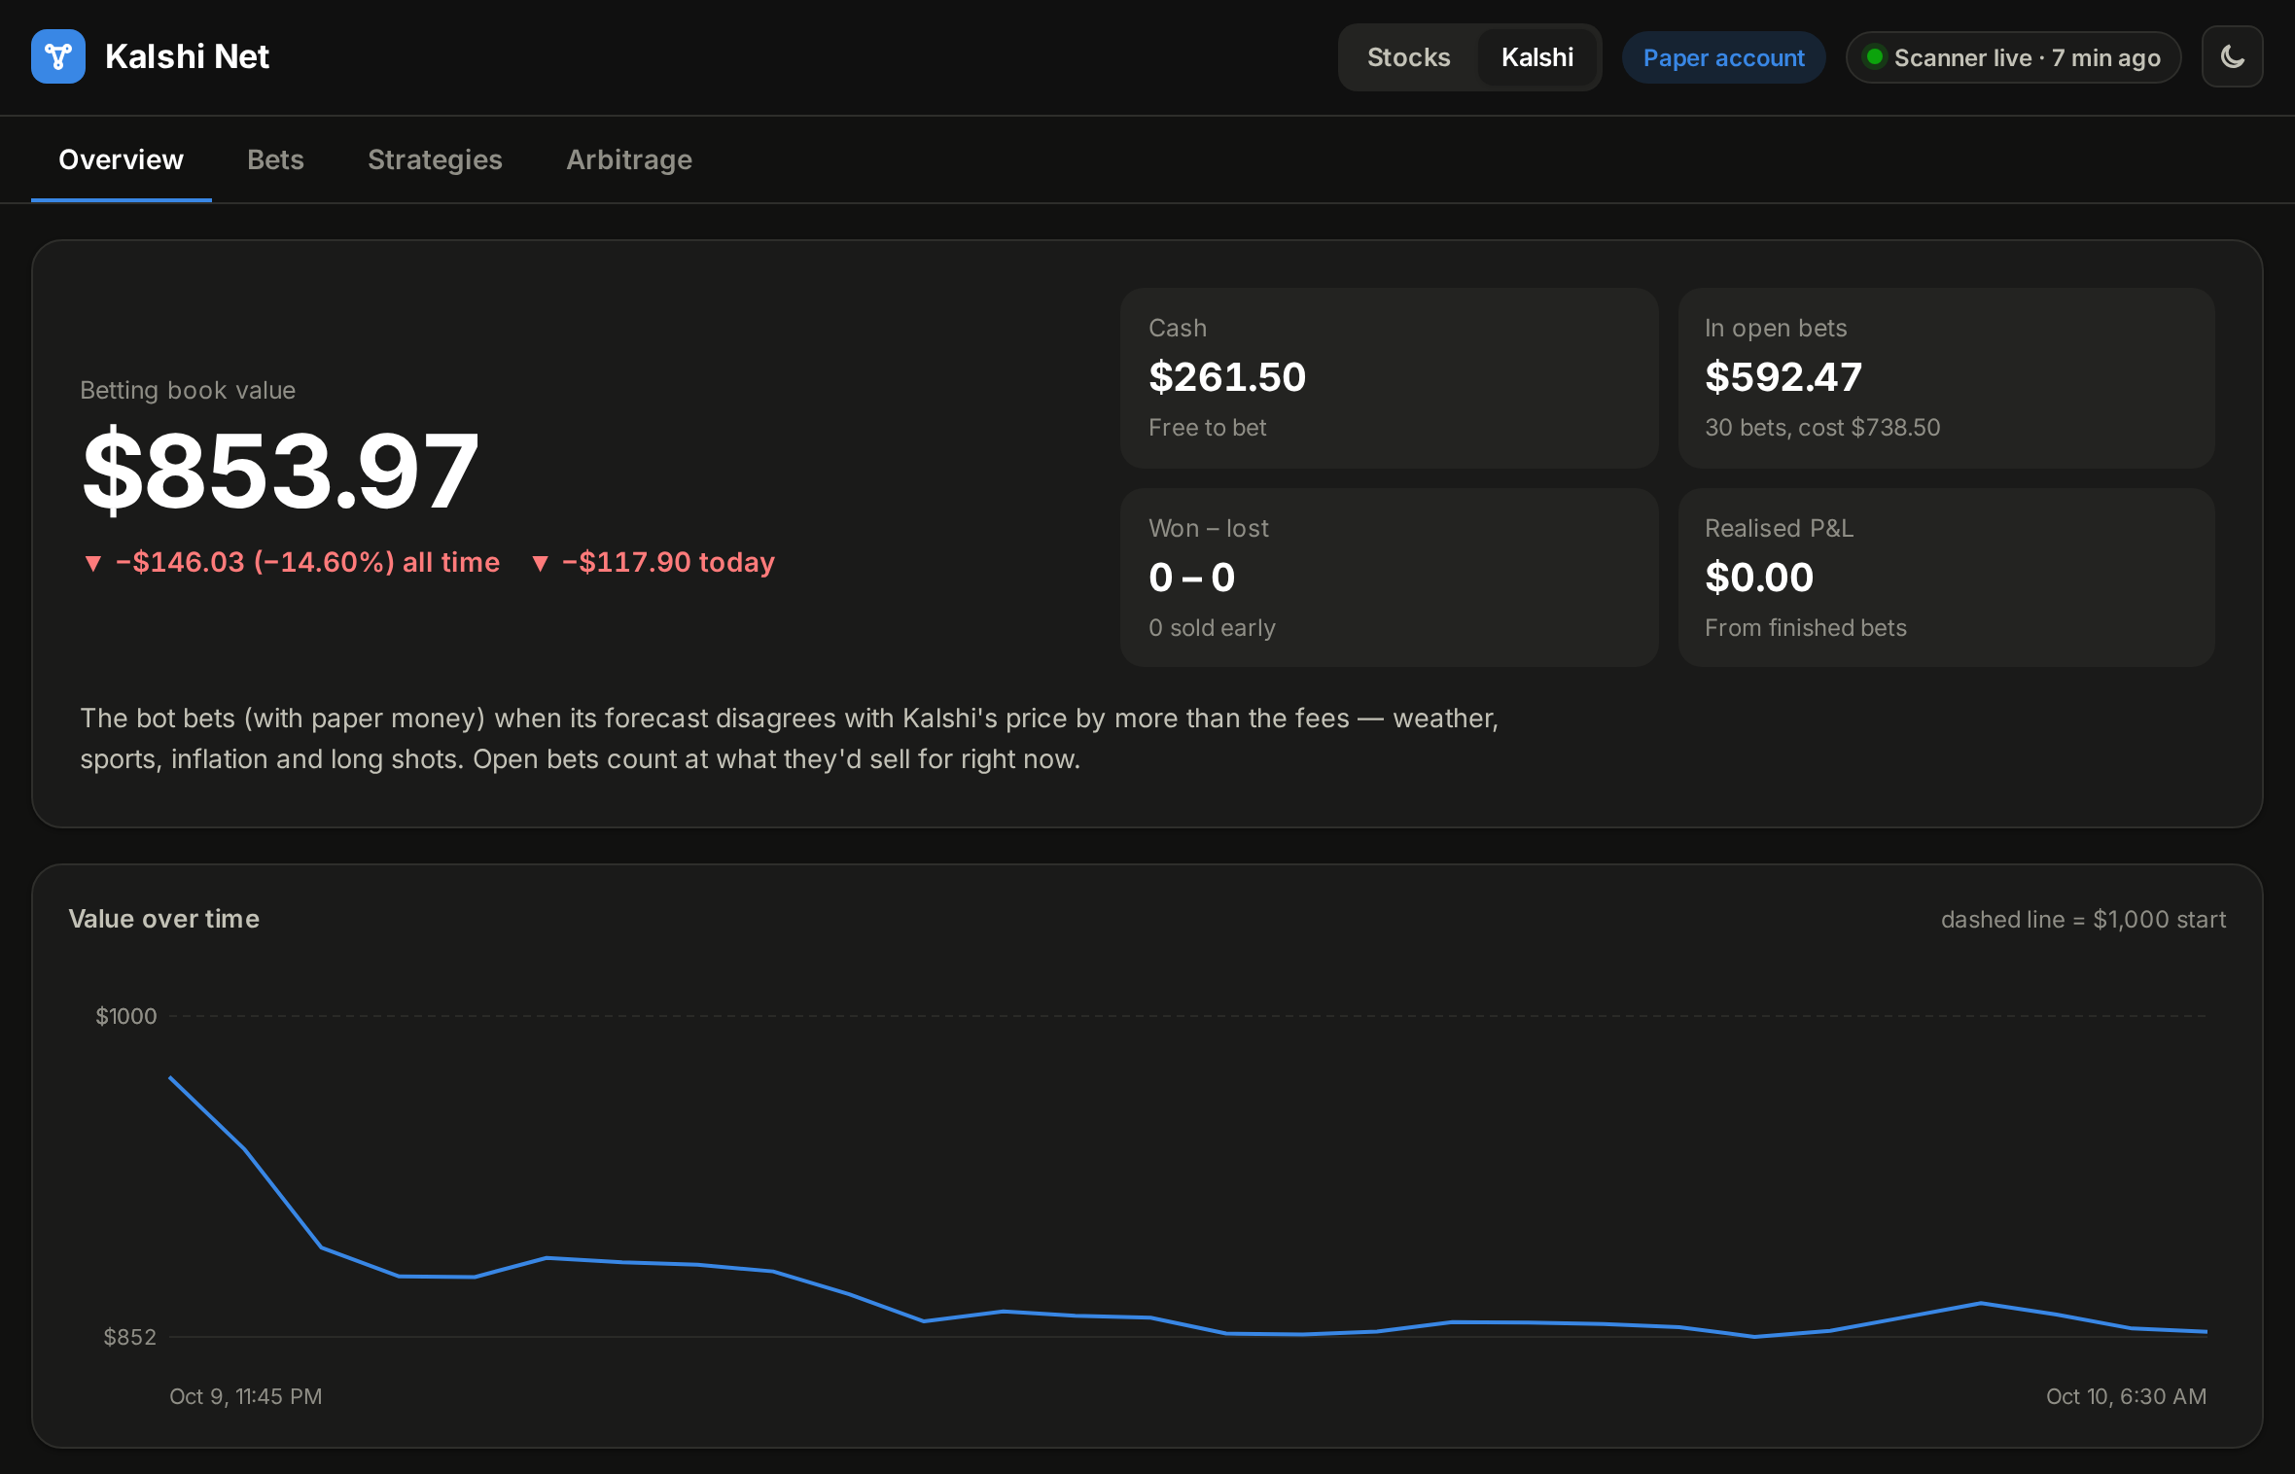Image resolution: width=2295 pixels, height=1474 pixels.
Task: Click the '30 bets, cost $738.50' text
Action: click(x=1822, y=428)
